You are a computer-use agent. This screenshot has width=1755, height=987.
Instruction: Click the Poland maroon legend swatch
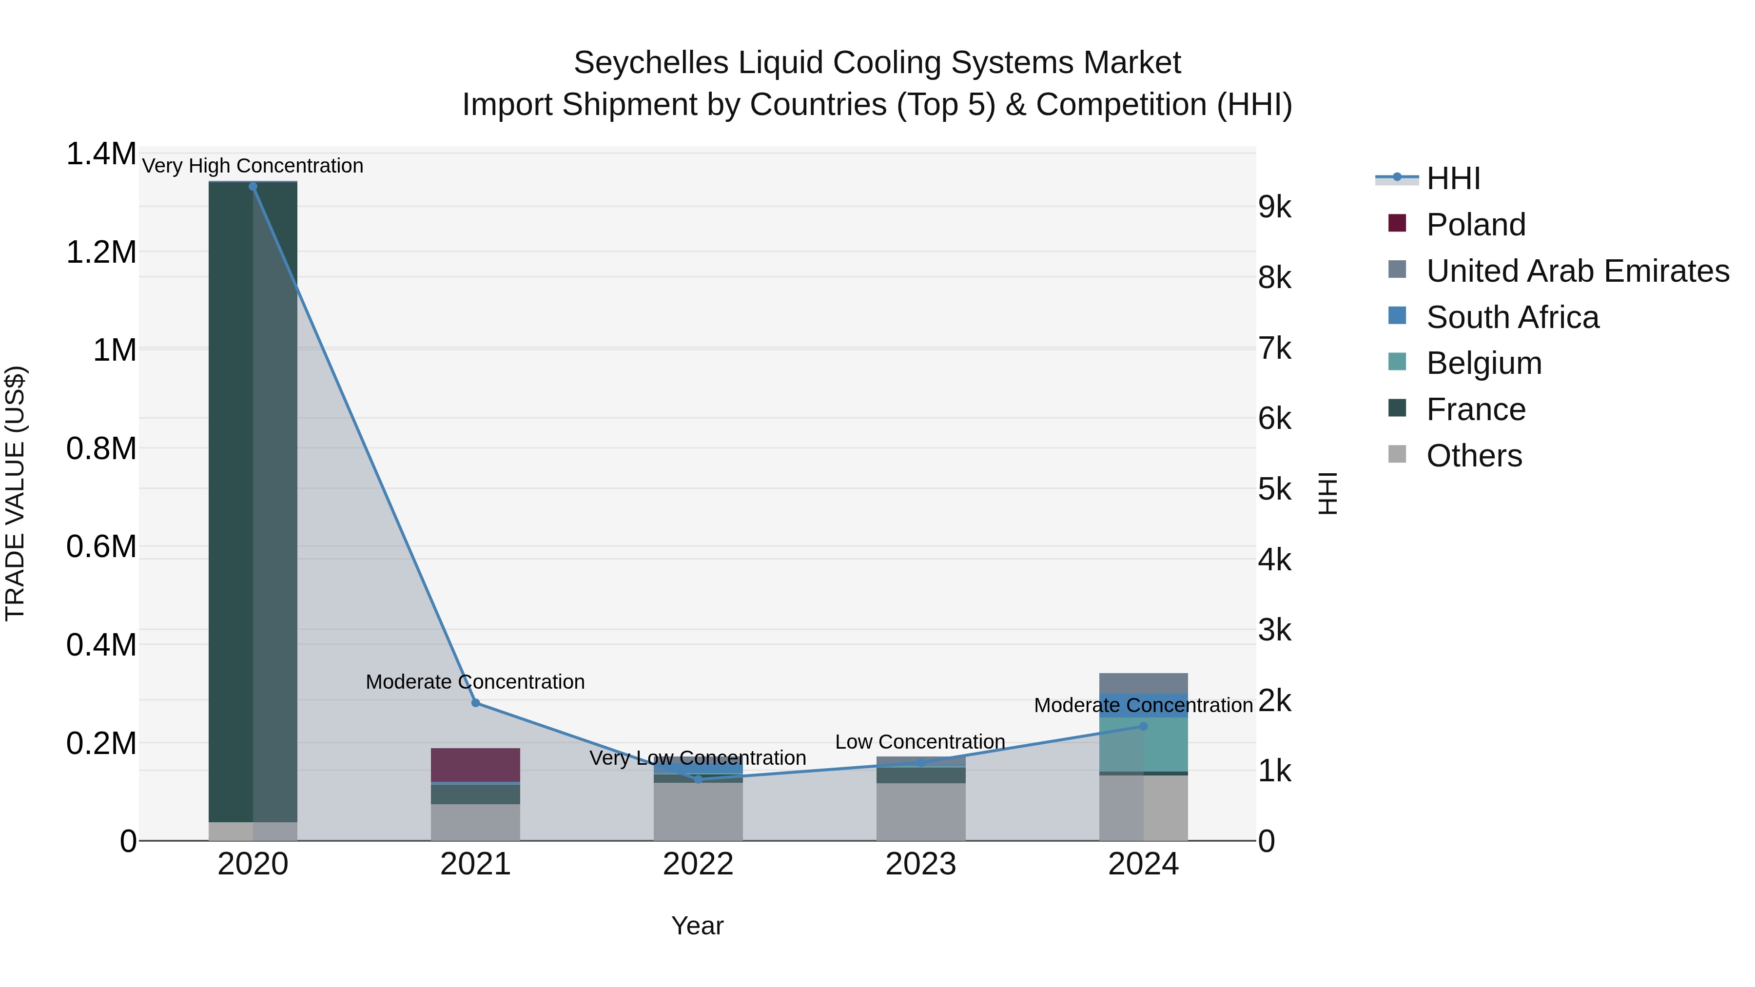point(1397,223)
